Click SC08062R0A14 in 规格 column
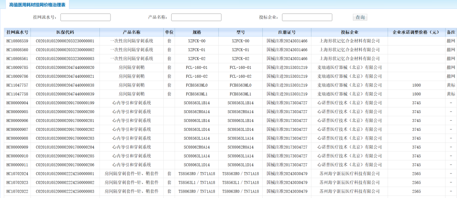457x198 pixels. [197, 147]
